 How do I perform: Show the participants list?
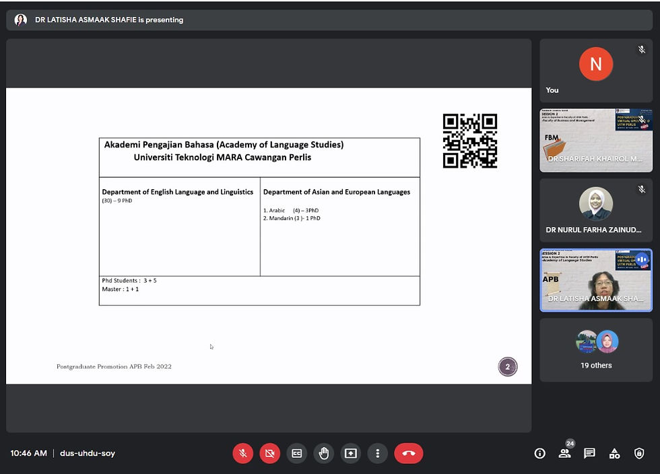point(564,453)
